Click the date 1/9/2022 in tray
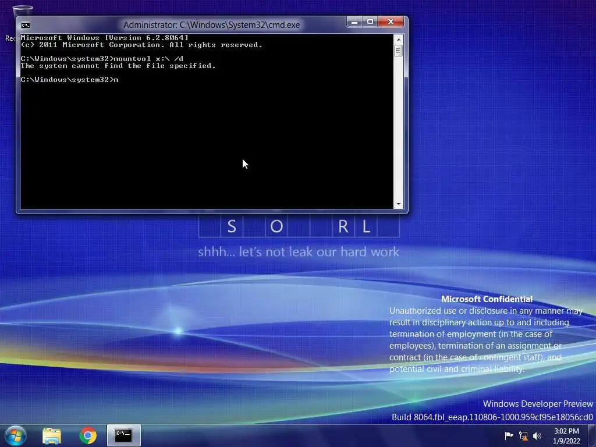Screen dimensions: 596x447 [566, 441]
